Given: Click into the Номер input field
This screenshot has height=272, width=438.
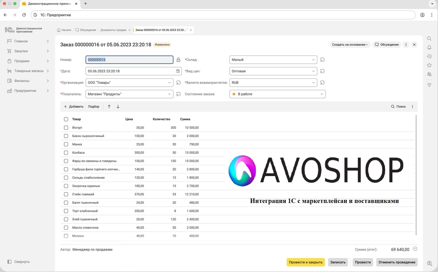Looking at the screenshot, I should pos(129,60).
